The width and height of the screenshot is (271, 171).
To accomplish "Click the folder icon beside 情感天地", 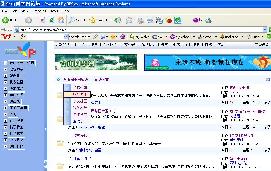I will (60, 143).
